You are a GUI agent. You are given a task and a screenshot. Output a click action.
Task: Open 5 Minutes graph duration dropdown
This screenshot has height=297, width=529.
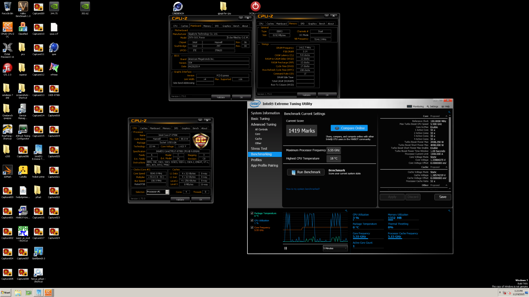click(335, 248)
